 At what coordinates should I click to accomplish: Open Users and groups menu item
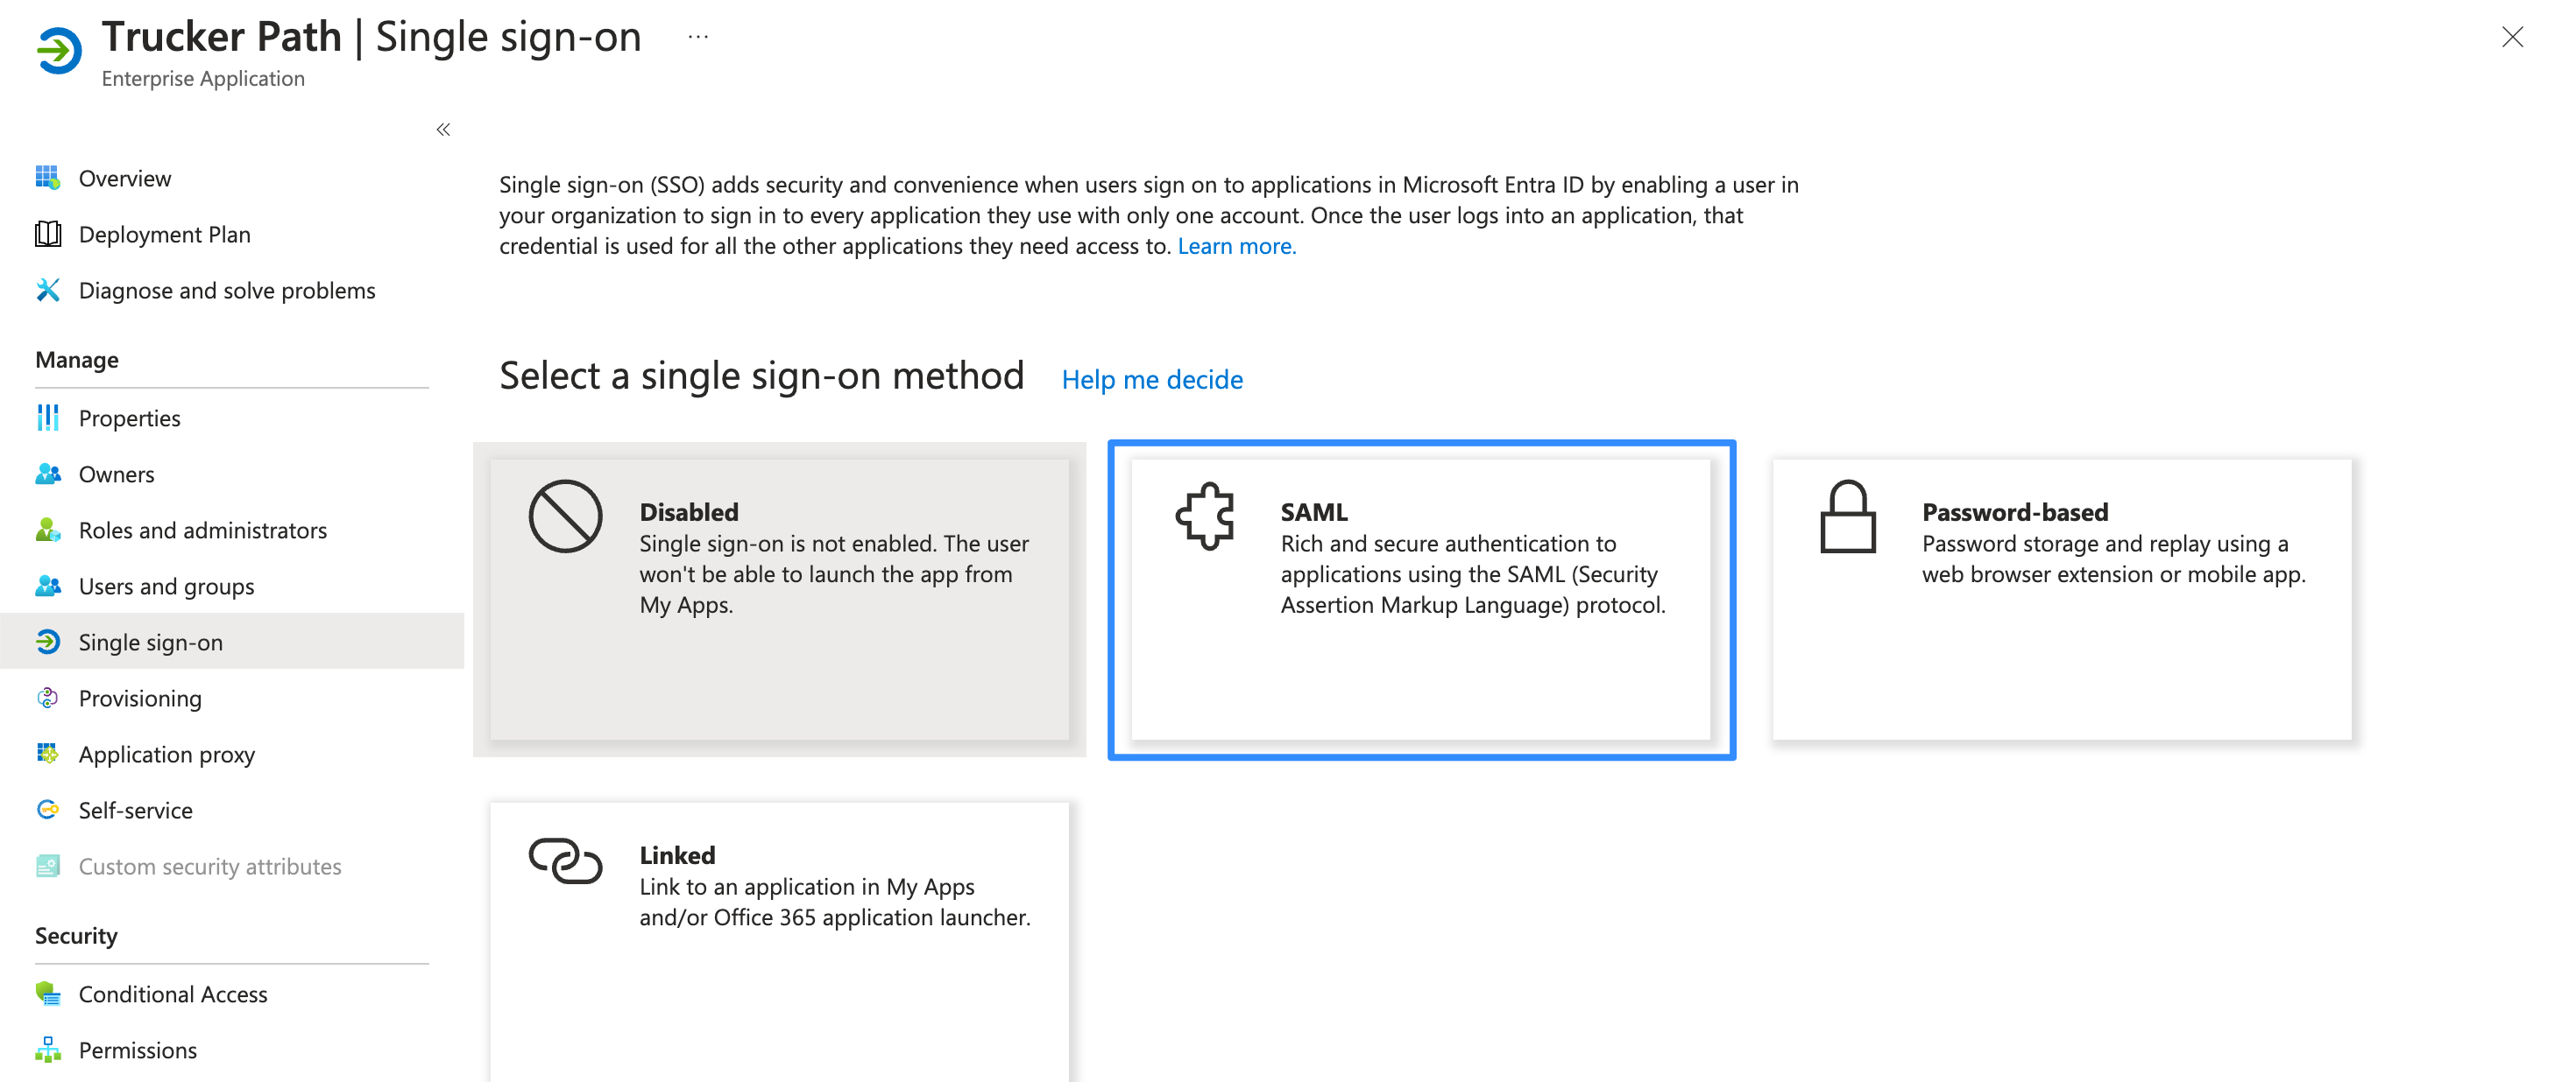click(x=166, y=587)
